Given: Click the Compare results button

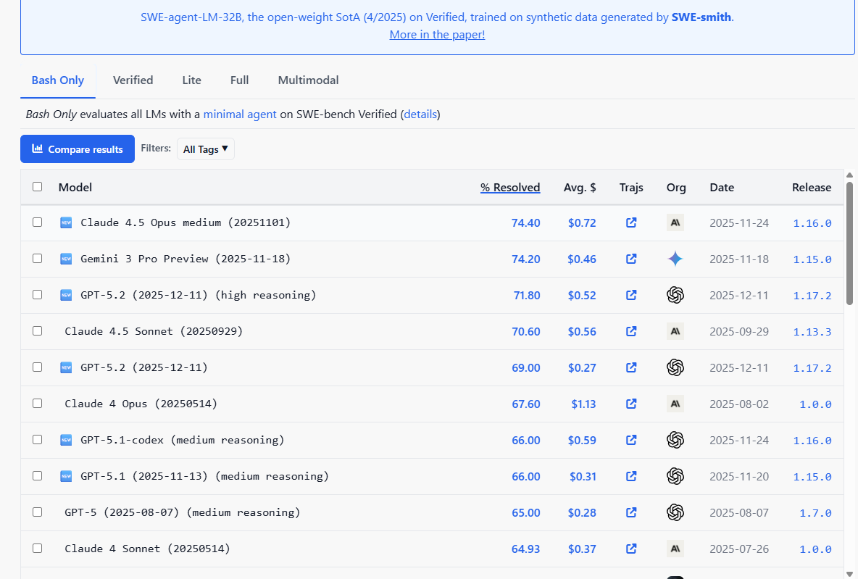Looking at the screenshot, I should (x=78, y=149).
